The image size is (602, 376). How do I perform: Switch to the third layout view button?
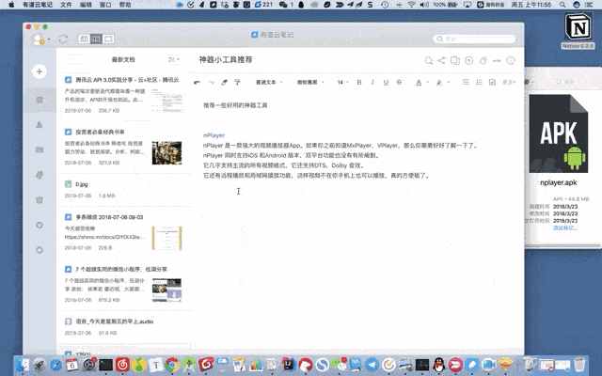point(108,39)
